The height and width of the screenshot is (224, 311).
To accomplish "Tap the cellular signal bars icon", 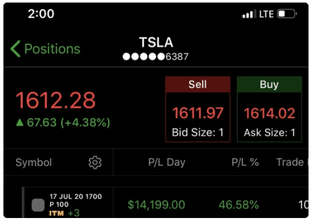I will pos(249,14).
